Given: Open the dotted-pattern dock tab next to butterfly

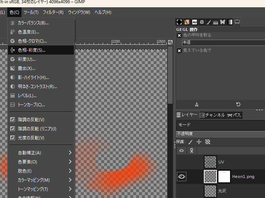Looking at the screenshot, I should click(215, 22).
